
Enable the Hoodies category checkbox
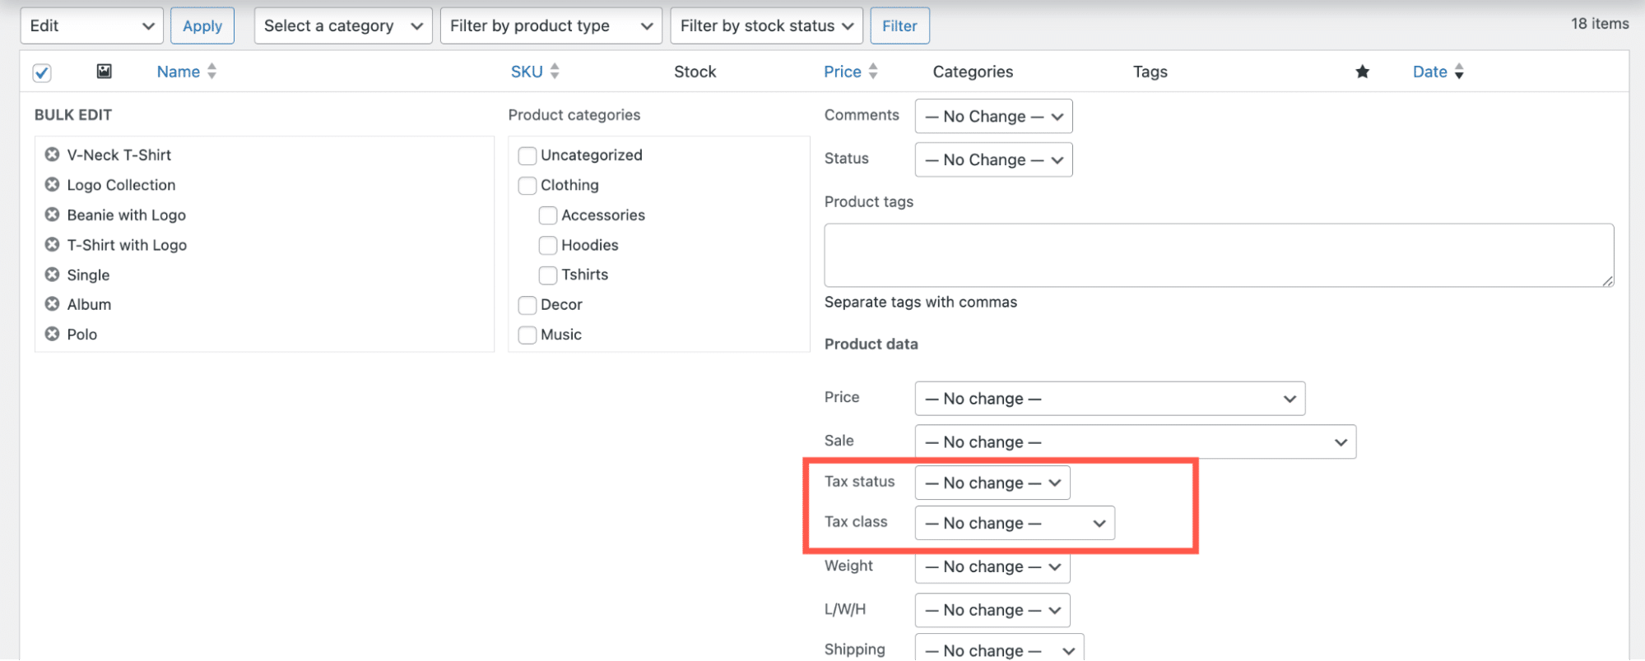click(x=548, y=246)
